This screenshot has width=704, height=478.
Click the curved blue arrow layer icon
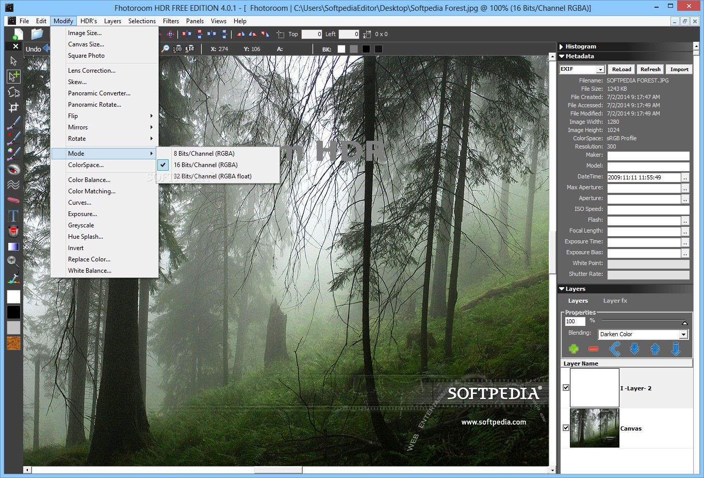coord(614,349)
